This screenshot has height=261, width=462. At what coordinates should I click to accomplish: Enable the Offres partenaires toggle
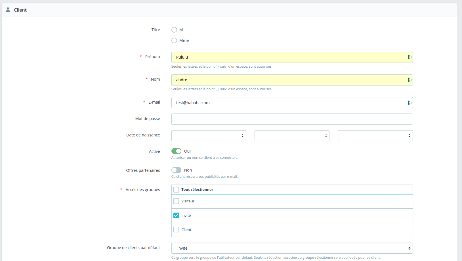click(176, 170)
